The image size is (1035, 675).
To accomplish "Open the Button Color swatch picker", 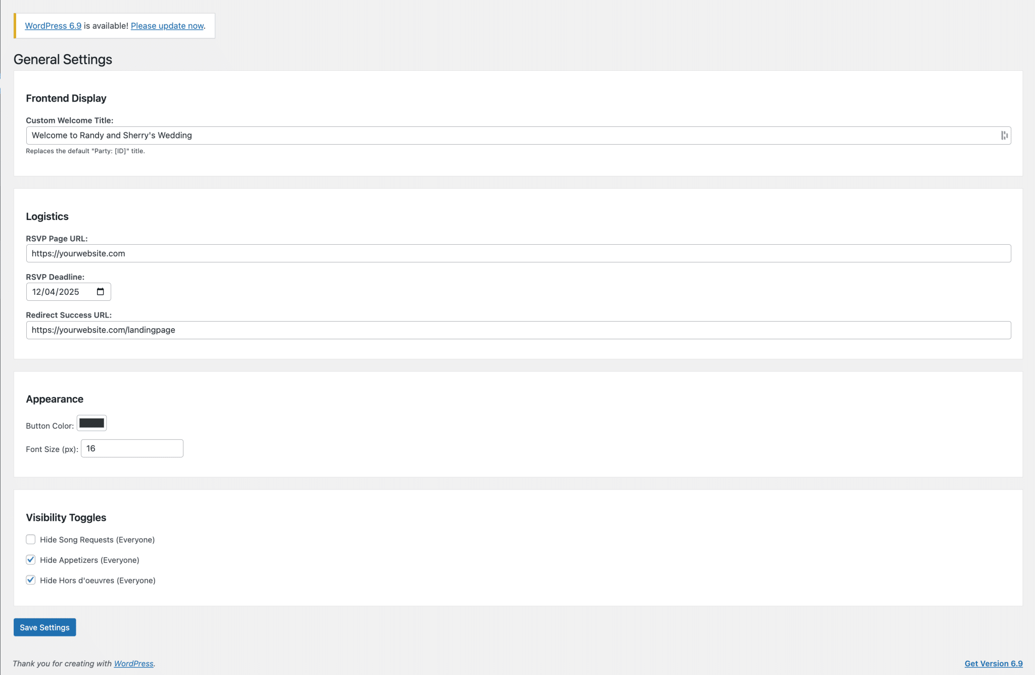I will [91, 423].
